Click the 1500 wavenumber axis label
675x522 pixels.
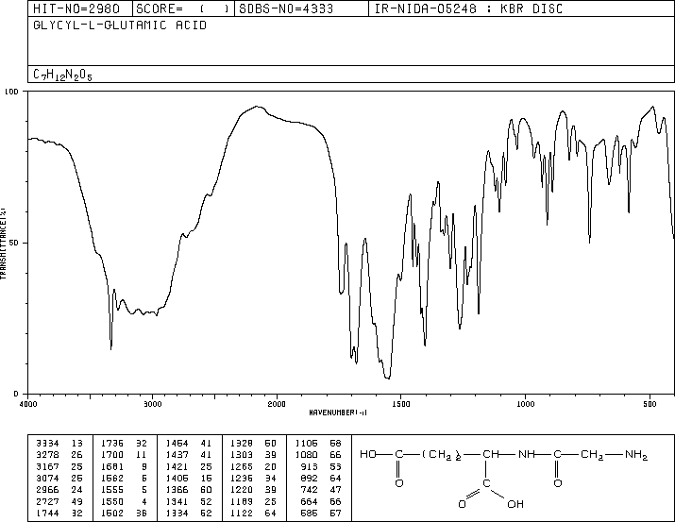point(401,404)
